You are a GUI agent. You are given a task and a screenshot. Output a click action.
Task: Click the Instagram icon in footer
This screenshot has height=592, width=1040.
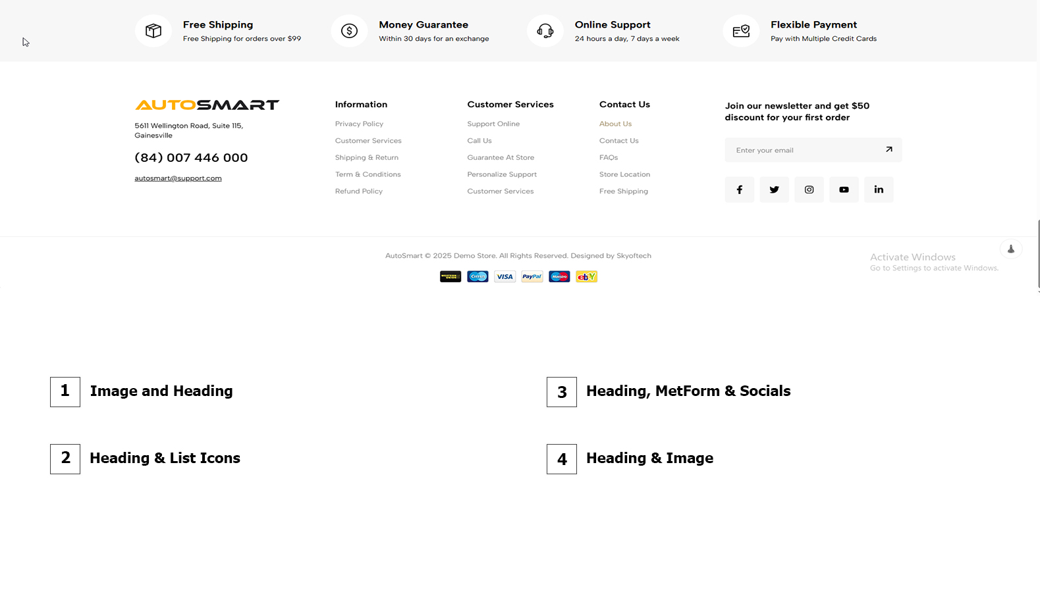pos(809,189)
